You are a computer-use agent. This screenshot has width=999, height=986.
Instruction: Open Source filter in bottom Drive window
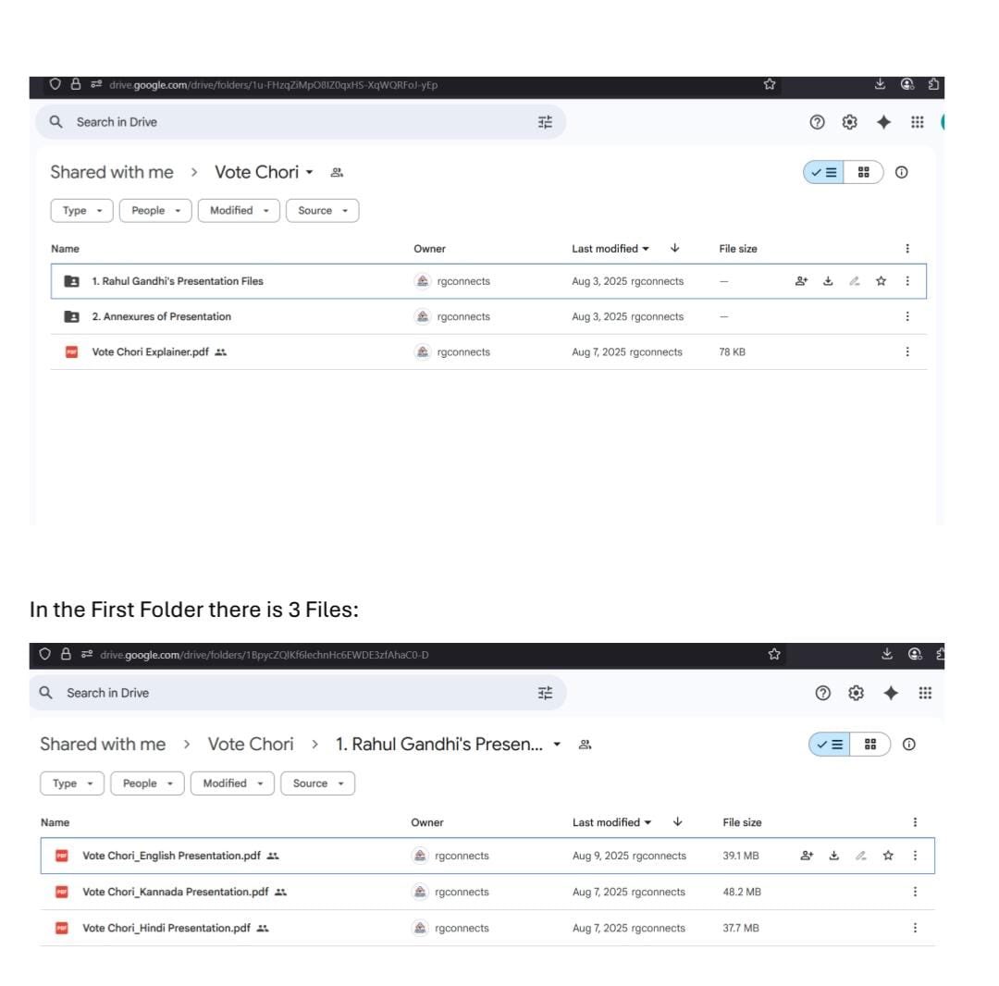[317, 783]
